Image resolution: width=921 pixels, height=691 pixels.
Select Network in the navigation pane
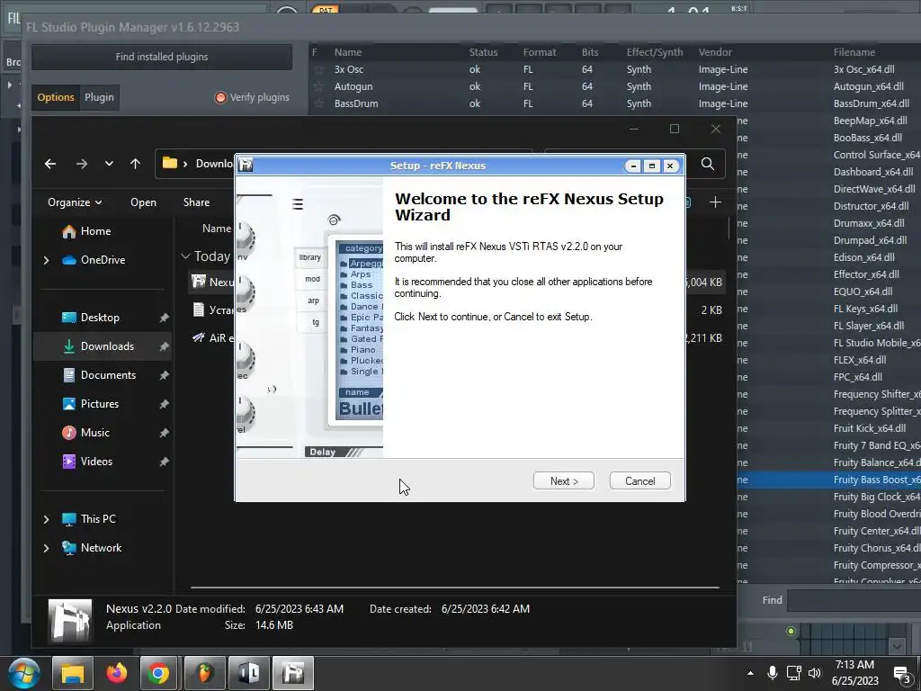[x=93, y=548]
